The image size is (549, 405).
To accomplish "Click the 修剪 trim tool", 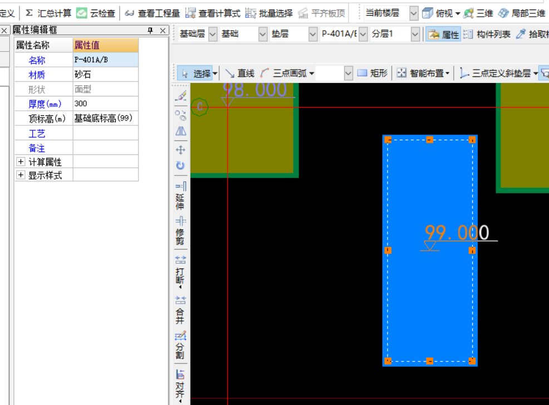I will pos(180,231).
